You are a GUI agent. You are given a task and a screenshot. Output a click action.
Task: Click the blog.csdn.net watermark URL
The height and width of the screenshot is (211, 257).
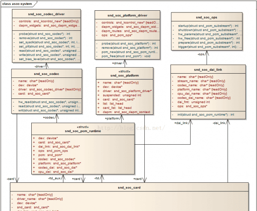pos(131,128)
